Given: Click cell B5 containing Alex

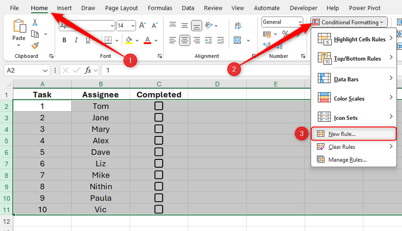Looking at the screenshot, I should tap(100, 140).
